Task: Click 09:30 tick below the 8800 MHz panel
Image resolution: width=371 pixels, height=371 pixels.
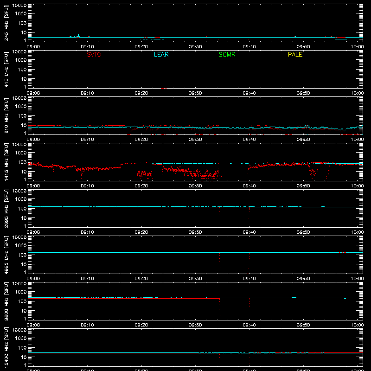Action: pos(195,325)
